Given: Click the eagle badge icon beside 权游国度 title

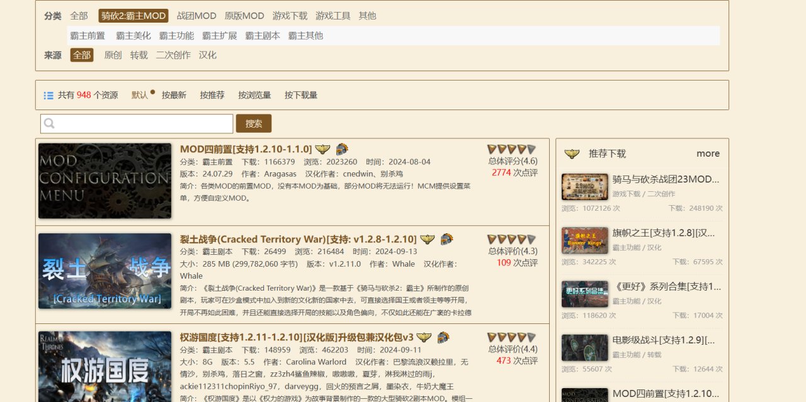Looking at the screenshot, I should point(424,337).
